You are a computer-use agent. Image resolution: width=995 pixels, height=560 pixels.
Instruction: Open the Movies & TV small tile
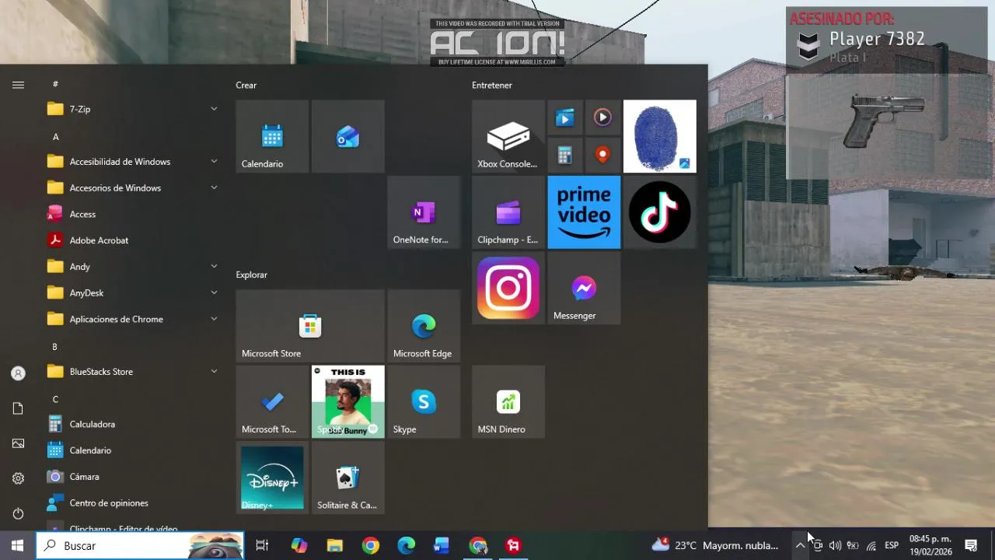click(x=565, y=117)
